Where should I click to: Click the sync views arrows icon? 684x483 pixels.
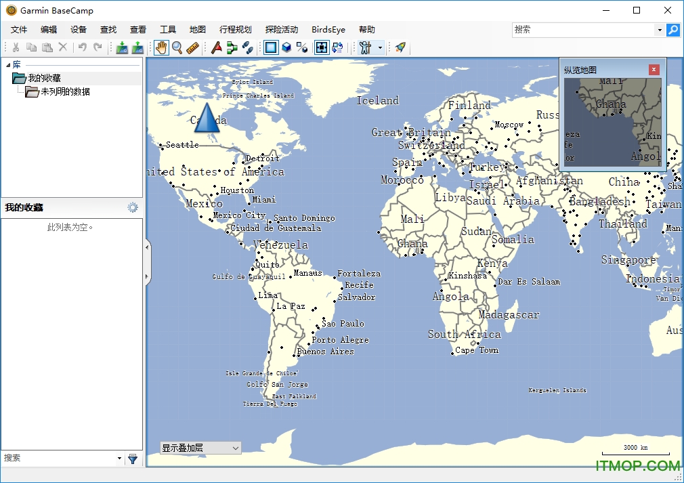click(338, 47)
